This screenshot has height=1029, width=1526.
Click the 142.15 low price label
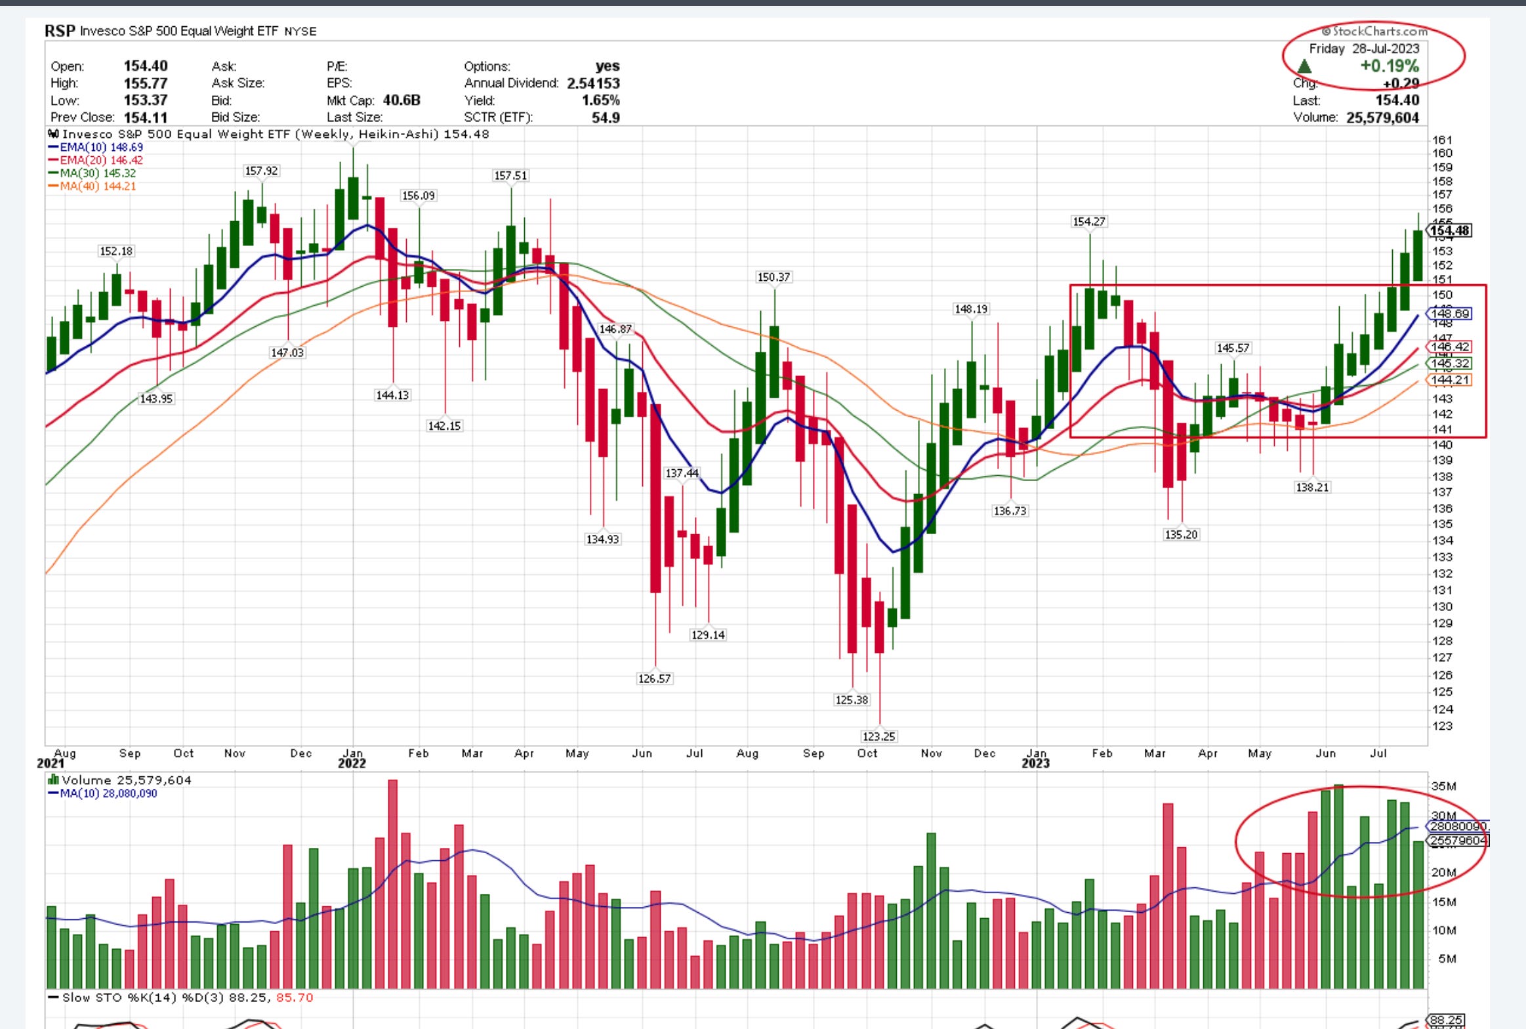tap(445, 426)
